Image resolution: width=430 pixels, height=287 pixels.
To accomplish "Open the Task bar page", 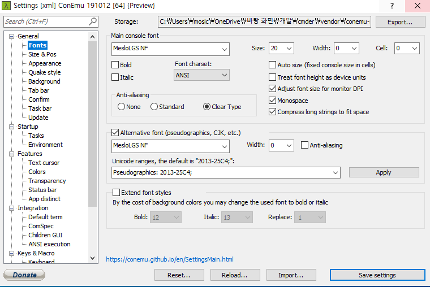I will [x=40, y=108].
